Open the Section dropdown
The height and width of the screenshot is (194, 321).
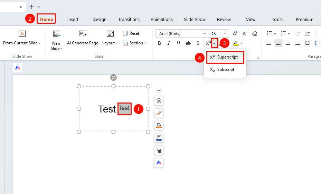tap(135, 43)
